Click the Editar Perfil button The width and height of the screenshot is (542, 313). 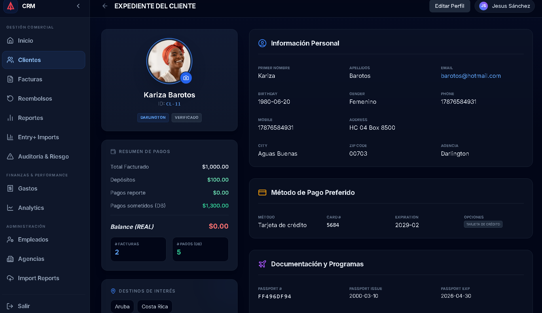point(450,6)
